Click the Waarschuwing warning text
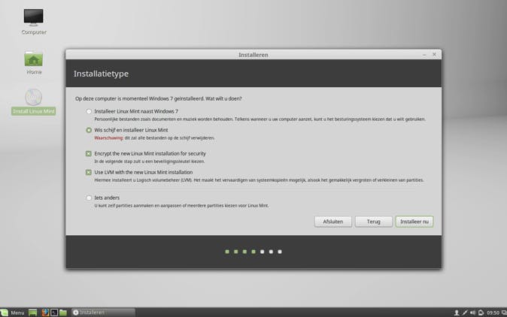507x317 pixels. point(108,137)
